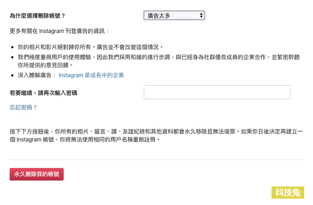
Task: Click the warning paragraph starting 按下下方按鈕後
Action: click(x=156, y=136)
